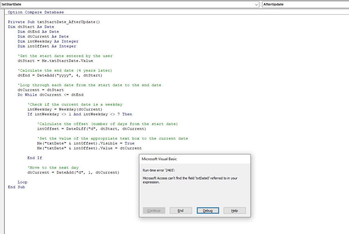
Task: Click the 'Dim dtStart As Date' line
Action: click(x=31, y=27)
